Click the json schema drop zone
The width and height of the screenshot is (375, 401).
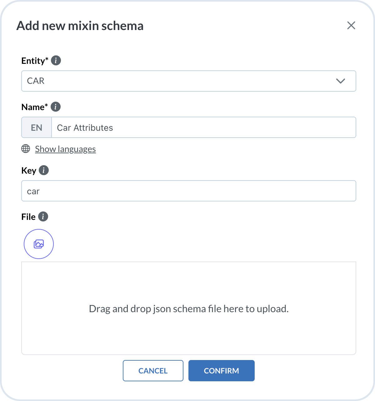(188, 308)
